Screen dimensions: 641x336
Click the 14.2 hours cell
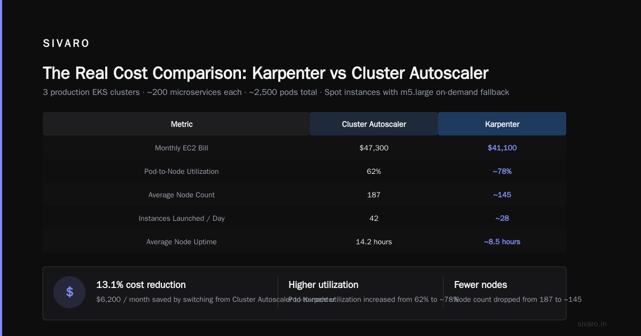click(374, 242)
